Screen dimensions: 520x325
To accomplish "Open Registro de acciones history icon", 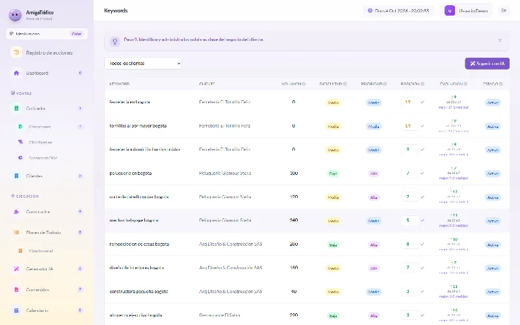I will pos(16,53).
